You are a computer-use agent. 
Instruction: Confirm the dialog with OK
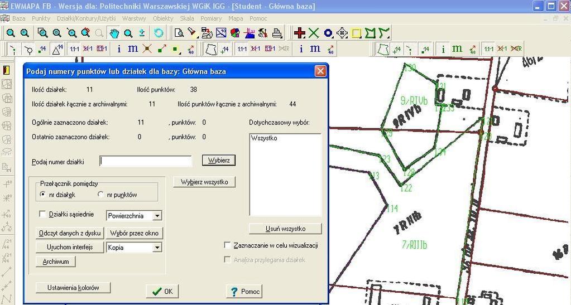tap(162, 291)
